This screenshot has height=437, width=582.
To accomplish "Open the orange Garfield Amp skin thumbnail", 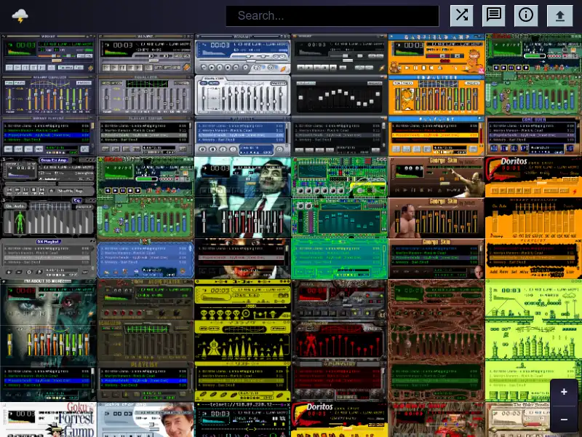I will pyautogui.click(x=436, y=95).
